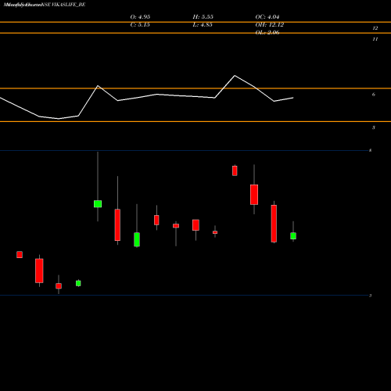Click the high value "H: 5.55"

coord(203,17)
